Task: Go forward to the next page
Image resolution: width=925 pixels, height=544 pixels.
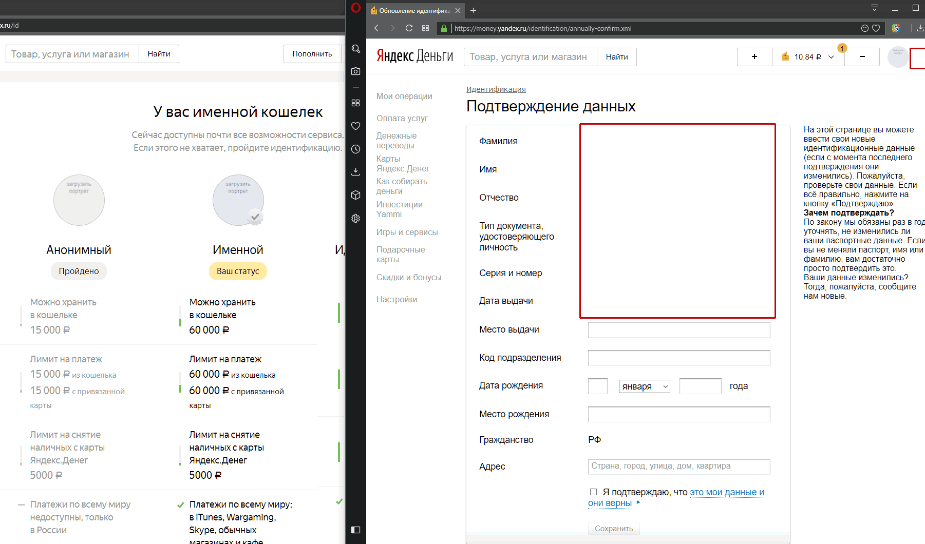Action: [392, 28]
